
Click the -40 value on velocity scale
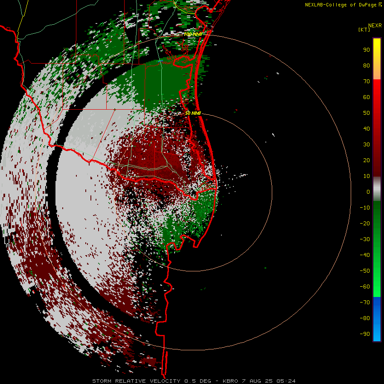[365, 255]
